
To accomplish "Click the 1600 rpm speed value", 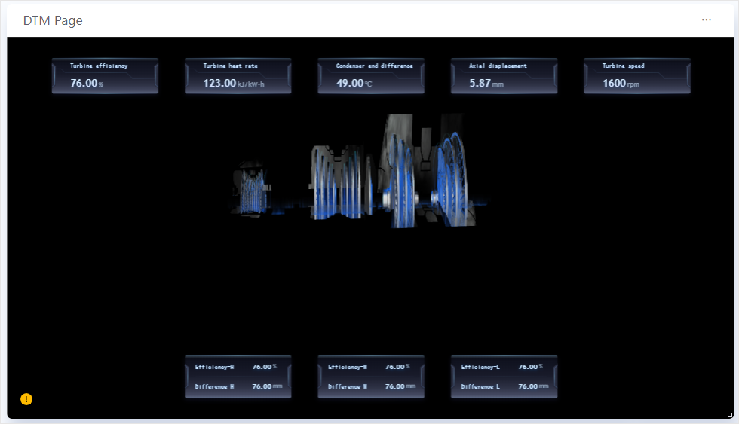I will [621, 83].
